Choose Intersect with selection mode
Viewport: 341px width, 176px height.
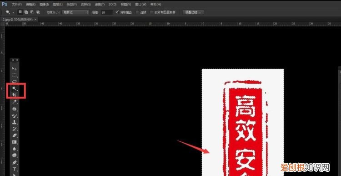click(38, 12)
